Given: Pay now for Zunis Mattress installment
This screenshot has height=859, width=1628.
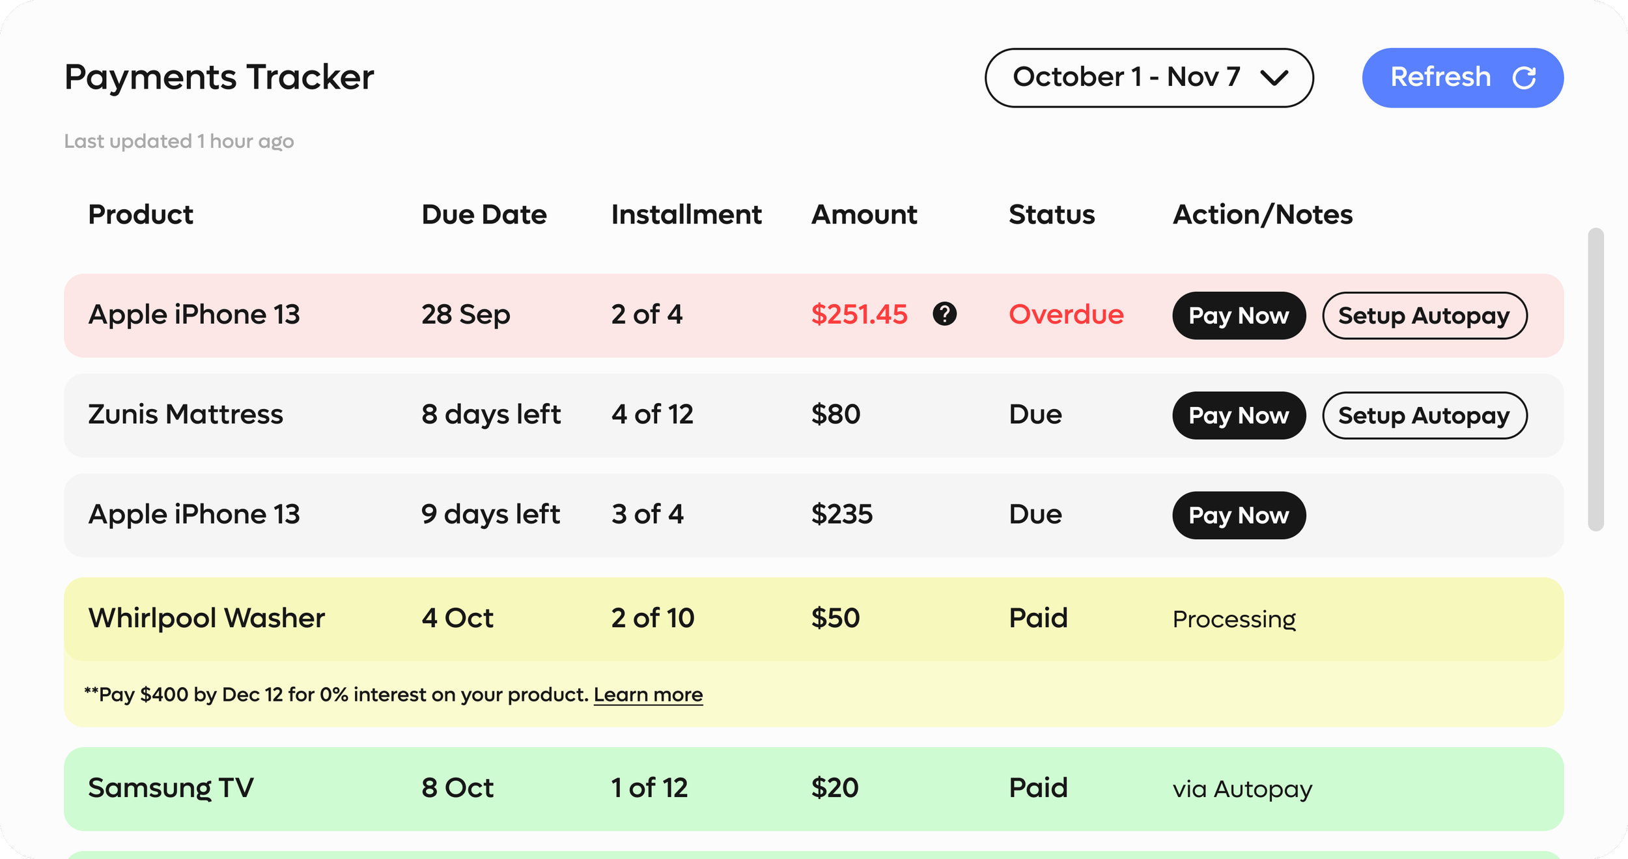Looking at the screenshot, I should click(x=1239, y=415).
